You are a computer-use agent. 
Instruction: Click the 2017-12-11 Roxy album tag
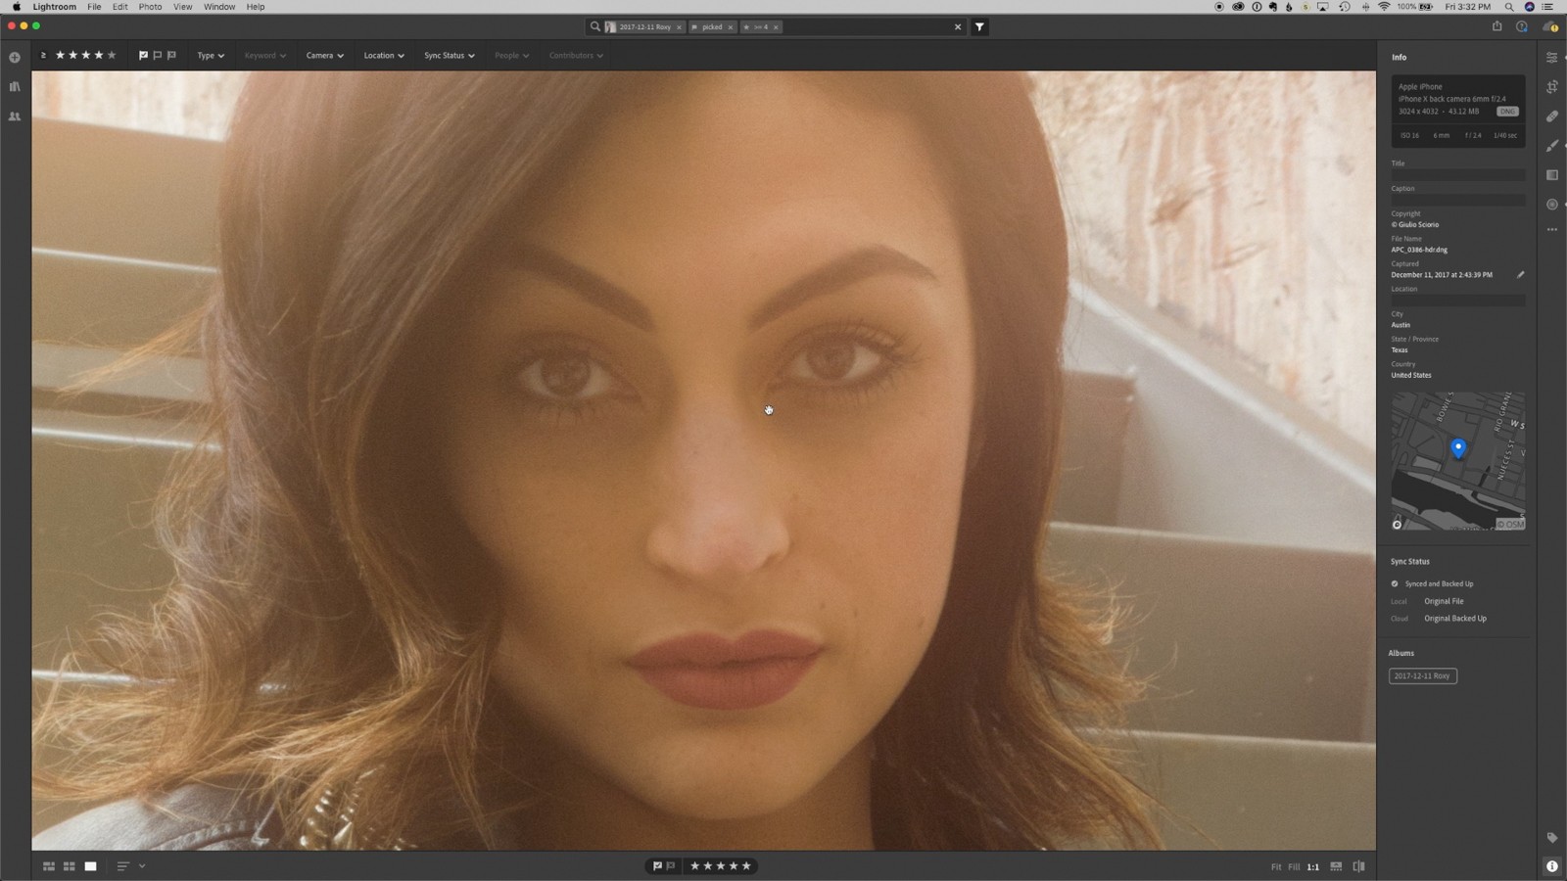coord(1422,676)
